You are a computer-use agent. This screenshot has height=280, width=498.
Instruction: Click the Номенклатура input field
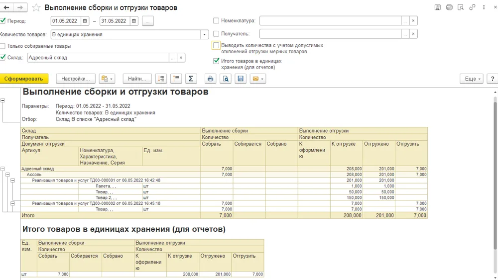click(x=330, y=20)
